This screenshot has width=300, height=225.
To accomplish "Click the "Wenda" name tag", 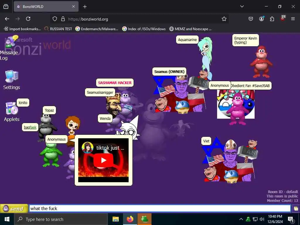I will point(105,118).
